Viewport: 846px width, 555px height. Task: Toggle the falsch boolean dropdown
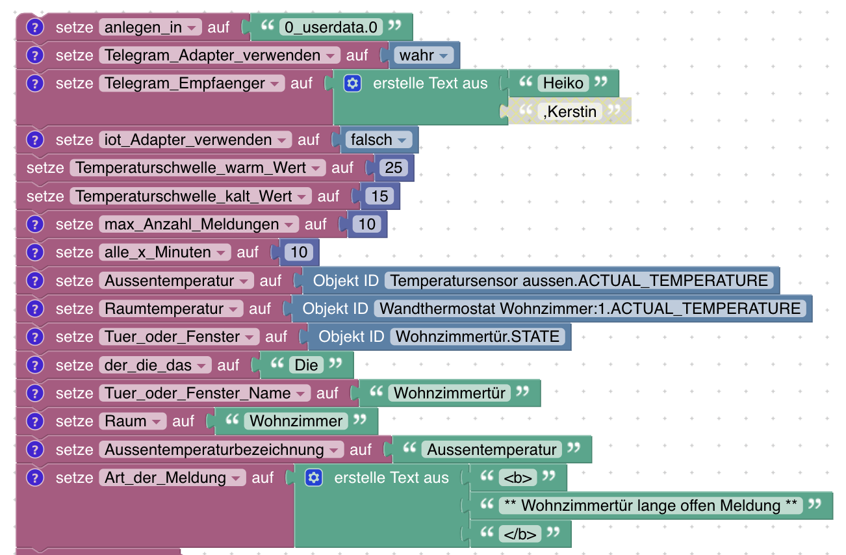pyautogui.click(x=379, y=140)
